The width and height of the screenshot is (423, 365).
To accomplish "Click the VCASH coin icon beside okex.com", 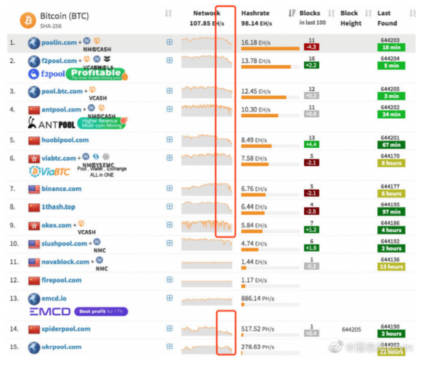I will (x=81, y=224).
